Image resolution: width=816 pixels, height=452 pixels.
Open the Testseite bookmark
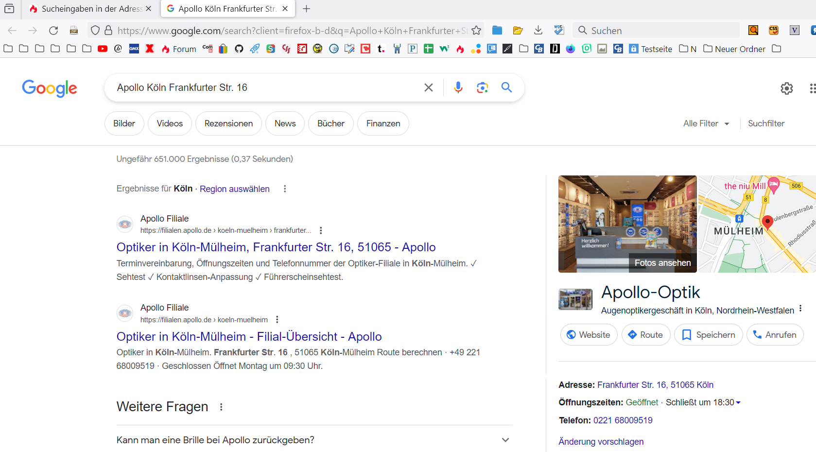click(651, 49)
